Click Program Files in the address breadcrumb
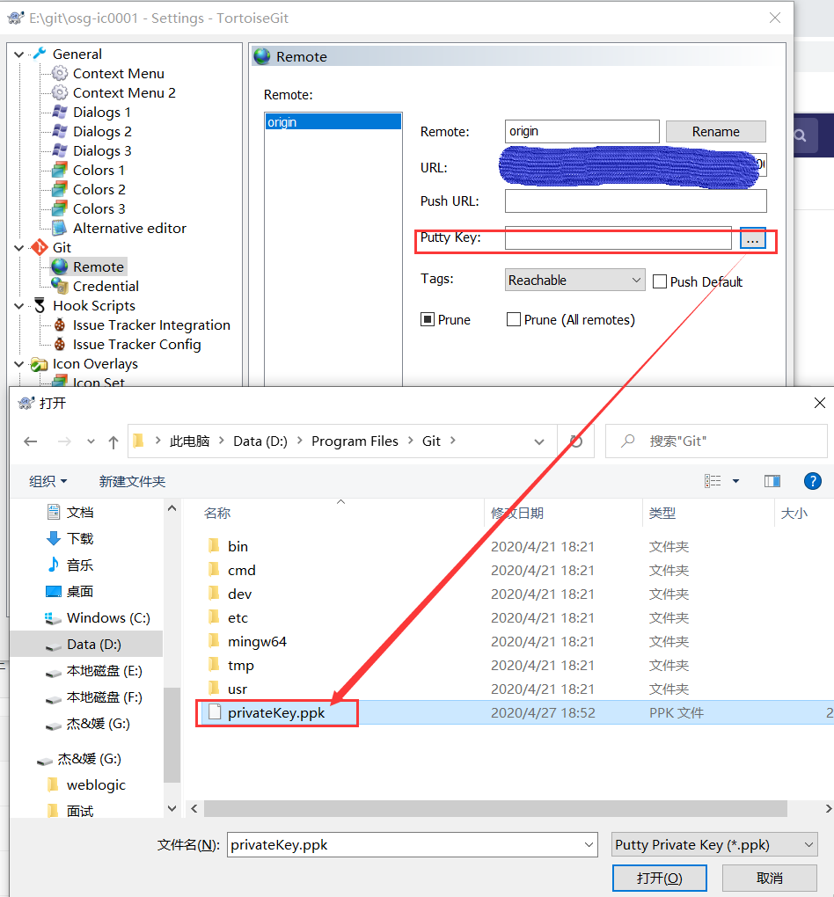 (x=355, y=441)
